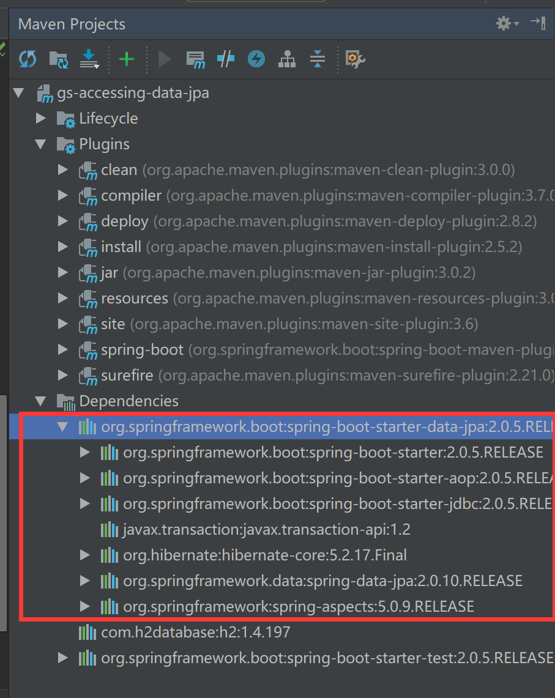Collapse the Plugins node

click(40, 144)
